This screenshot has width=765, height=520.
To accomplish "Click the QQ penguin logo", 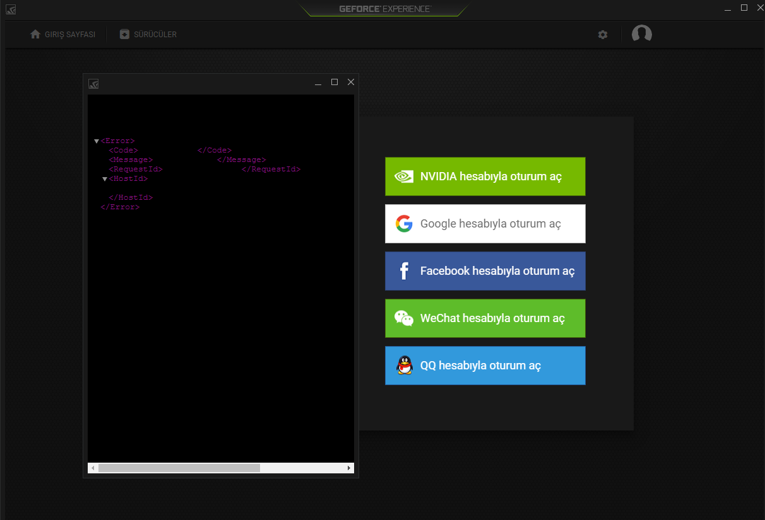I will tap(404, 366).
